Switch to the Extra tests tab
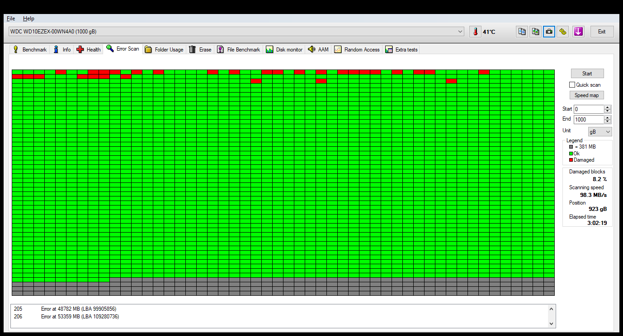The height and width of the screenshot is (336, 623). point(401,49)
